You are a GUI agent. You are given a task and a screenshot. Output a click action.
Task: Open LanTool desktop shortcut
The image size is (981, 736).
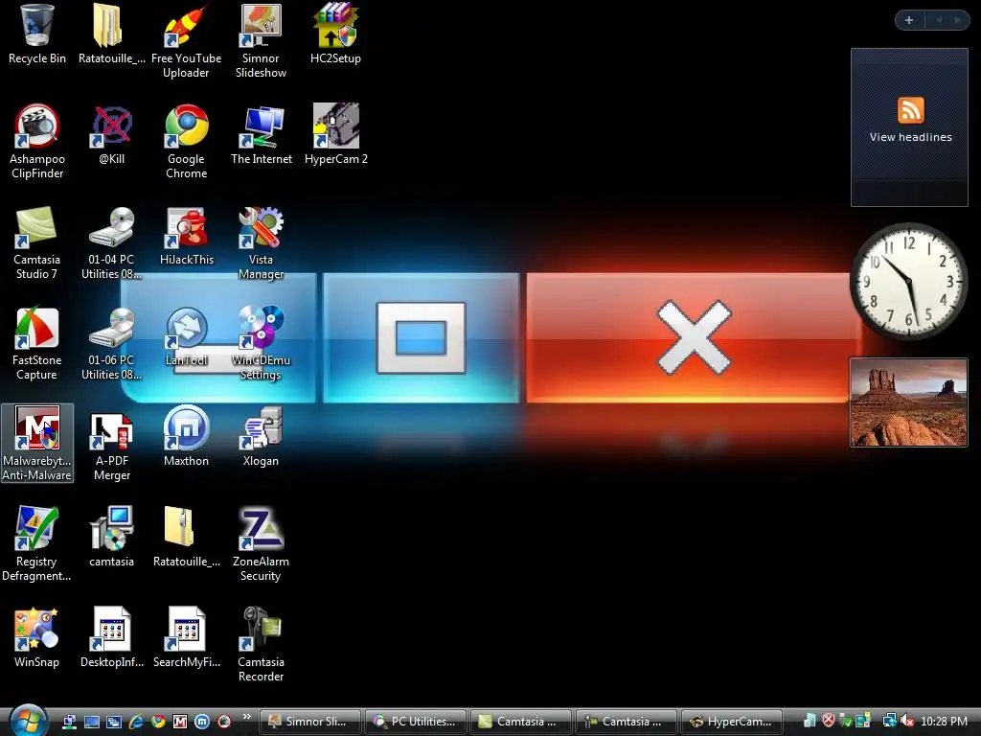click(186, 336)
